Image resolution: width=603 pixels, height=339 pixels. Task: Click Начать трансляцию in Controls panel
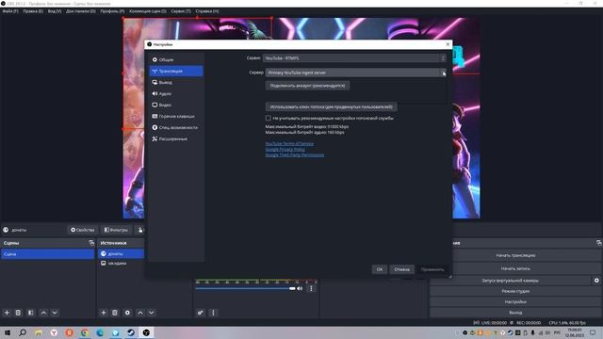(515, 255)
